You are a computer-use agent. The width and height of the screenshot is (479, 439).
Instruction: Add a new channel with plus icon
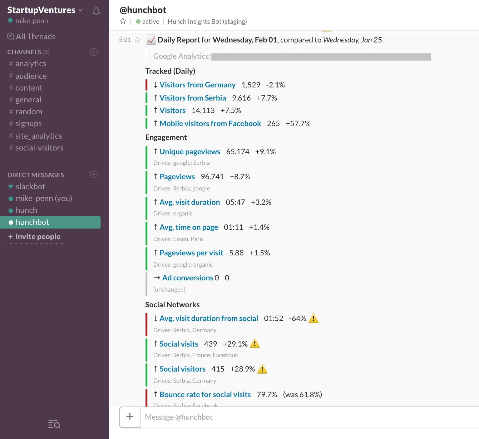pos(94,52)
